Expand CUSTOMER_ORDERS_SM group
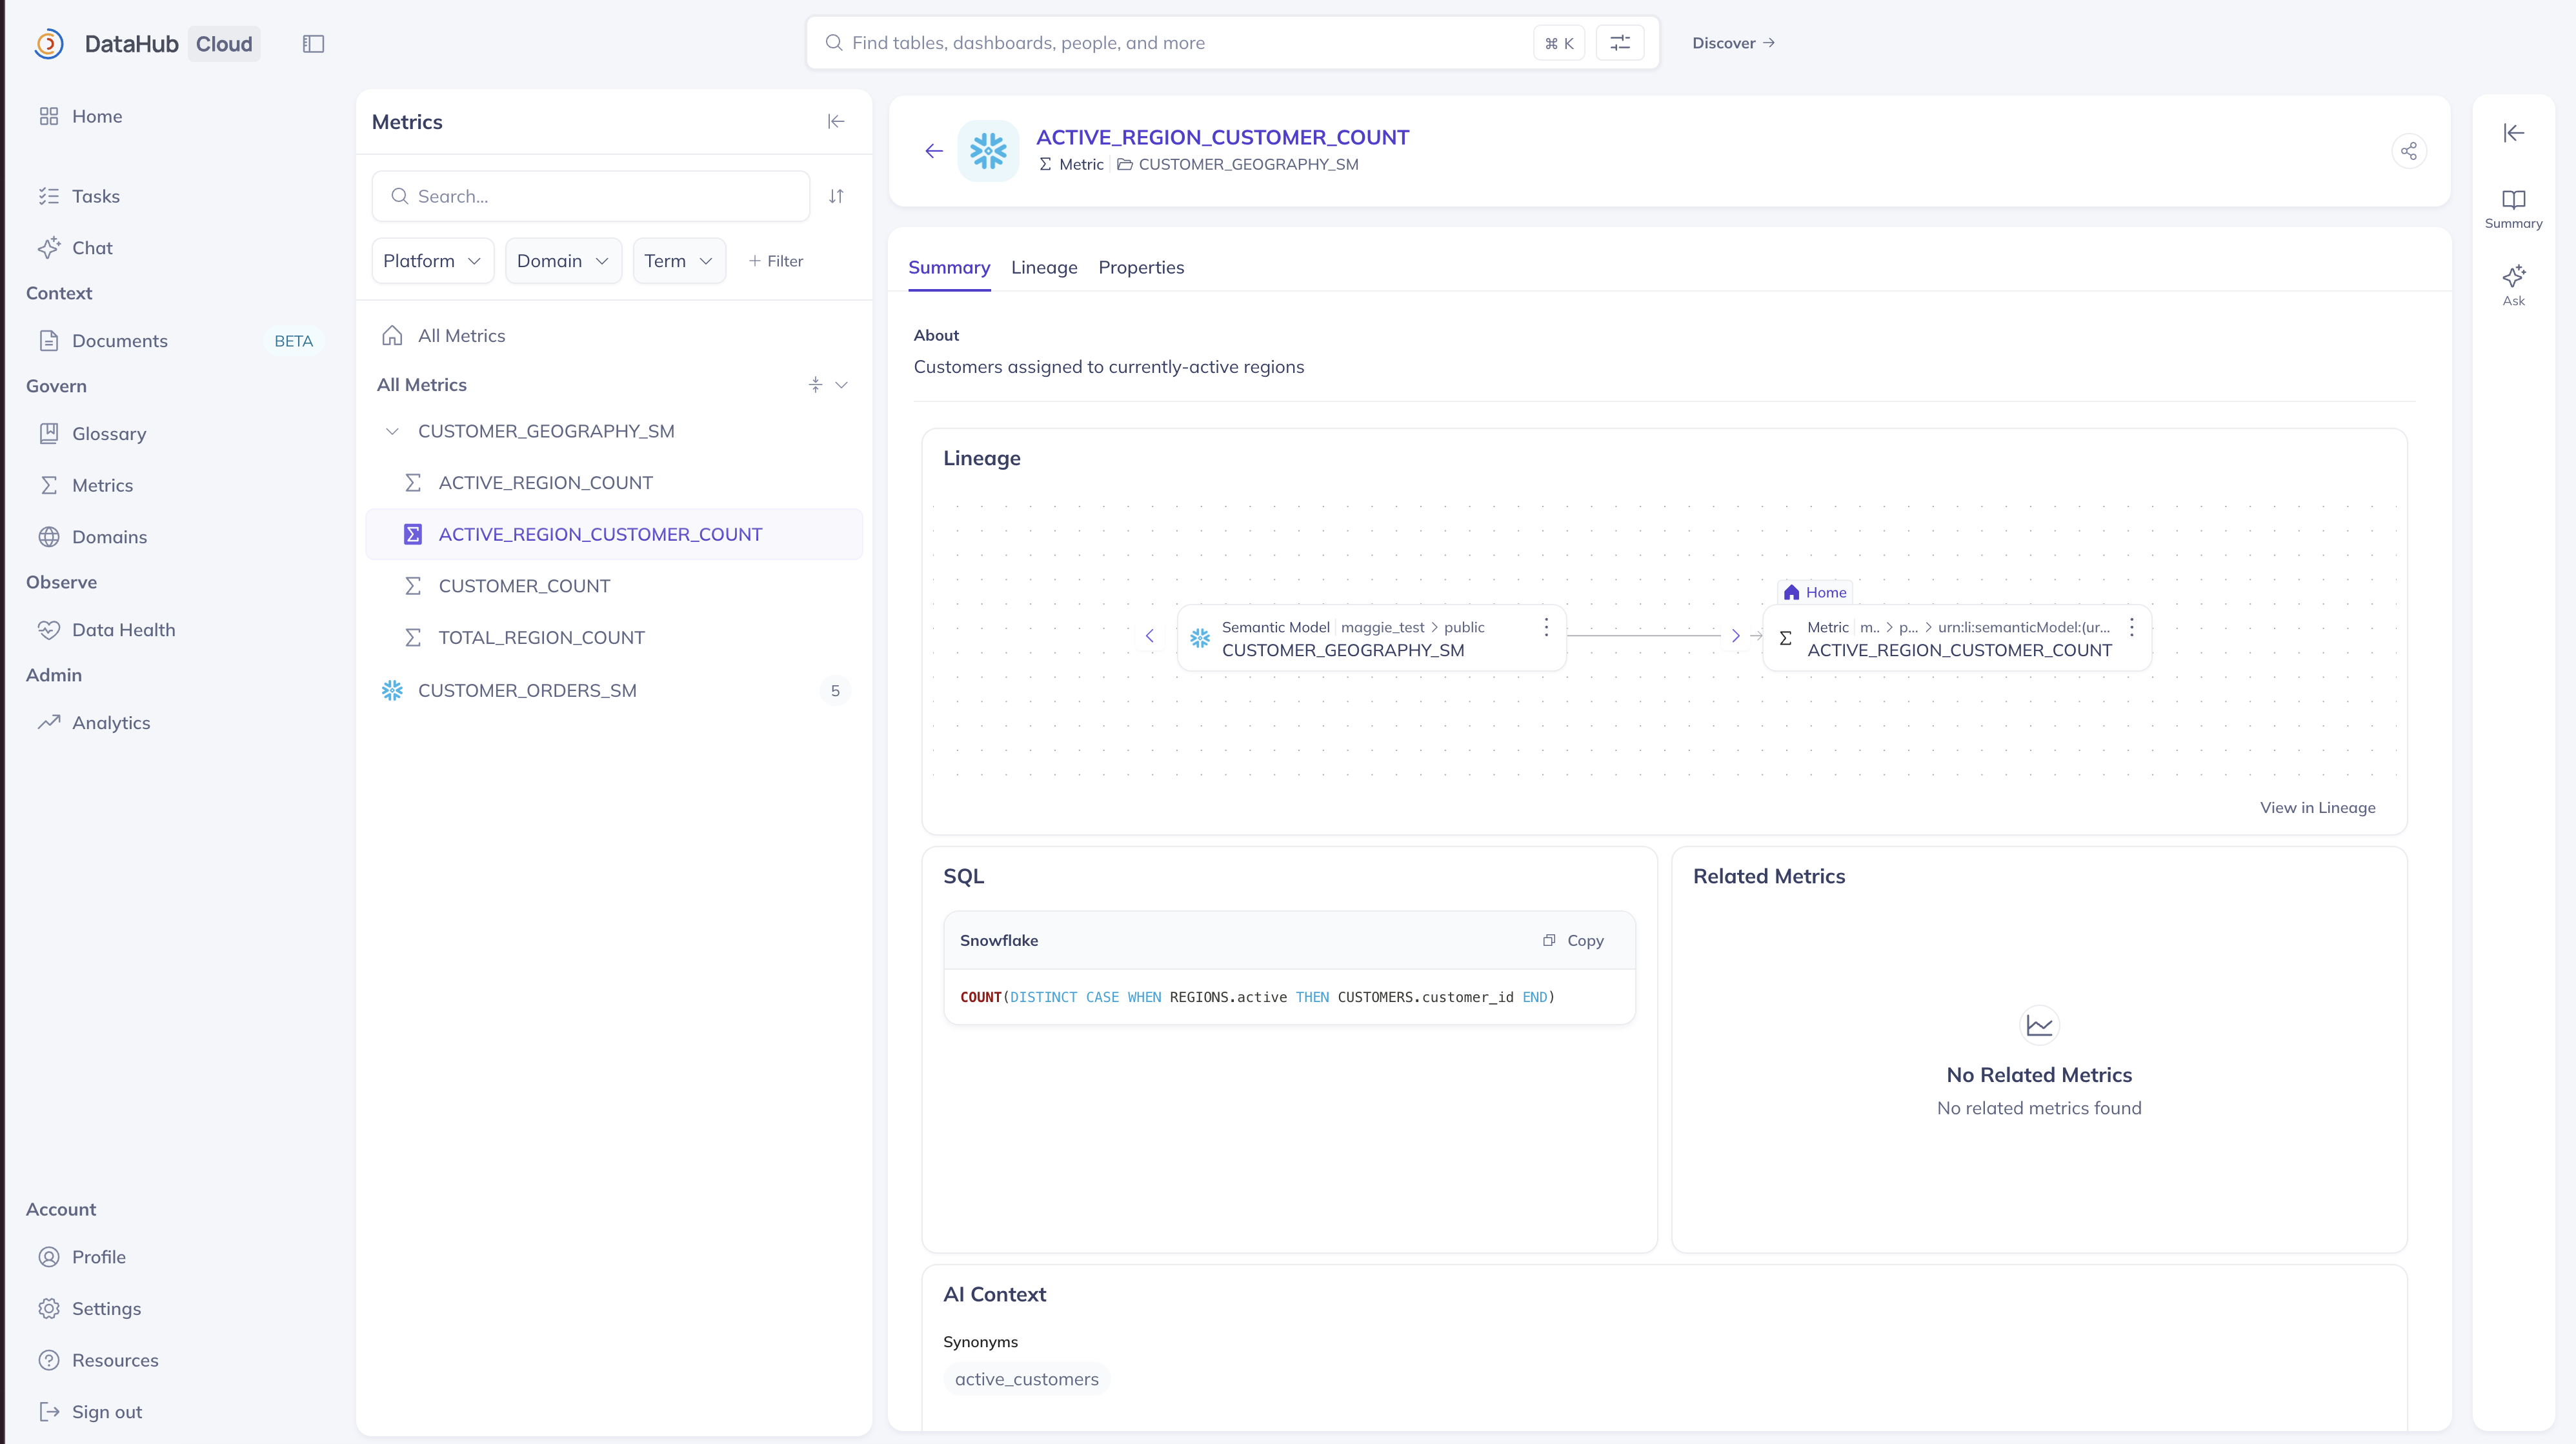This screenshot has height=1444, width=2576. [614, 691]
